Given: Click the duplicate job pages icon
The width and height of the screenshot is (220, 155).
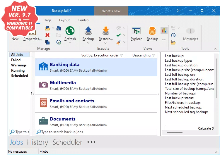Looking at the screenshot, I should (x=47, y=42).
